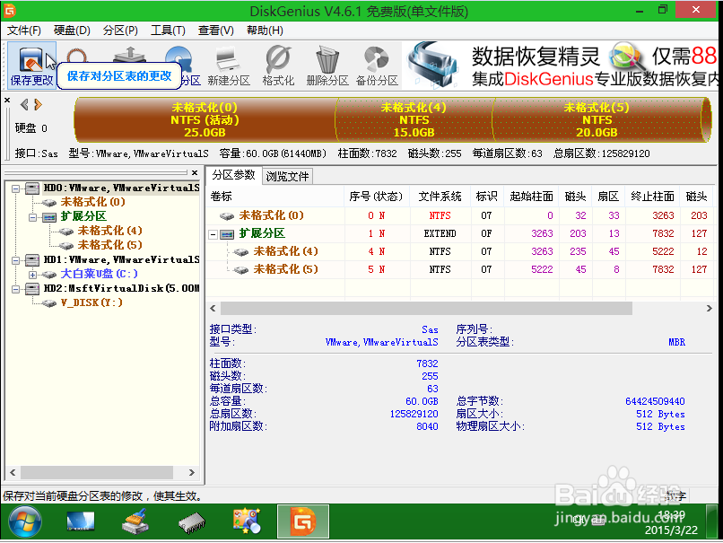The height and width of the screenshot is (543, 723).
Task: Switch to the 分区参数 tab
Action: [234, 175]
